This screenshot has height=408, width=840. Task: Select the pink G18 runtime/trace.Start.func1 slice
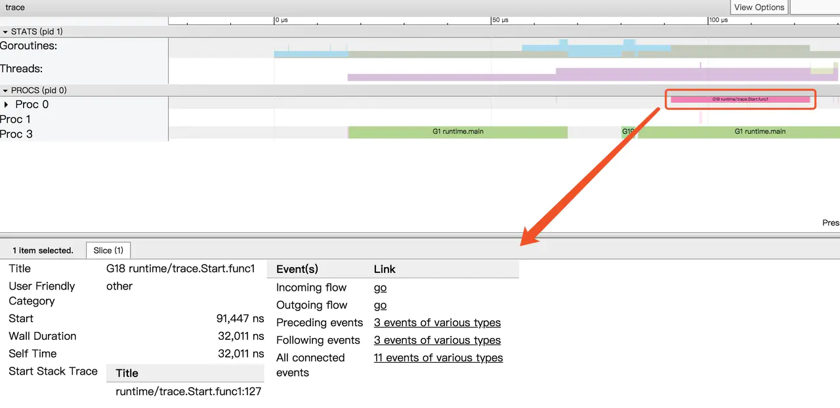[x=740, y=100]
